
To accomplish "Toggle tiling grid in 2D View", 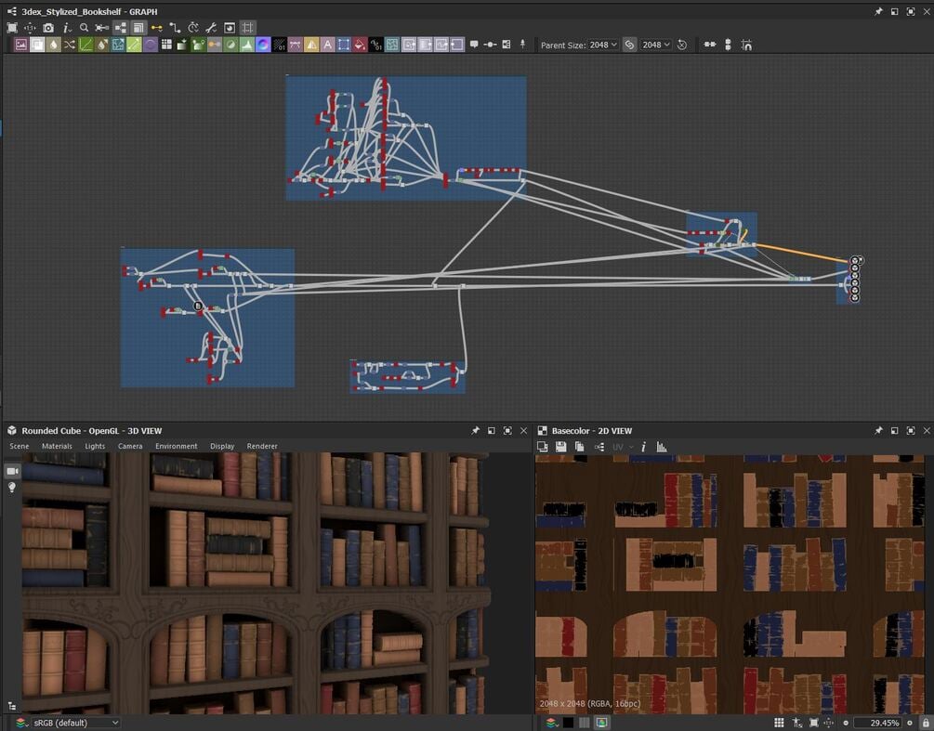I will (x=779, y=723).
